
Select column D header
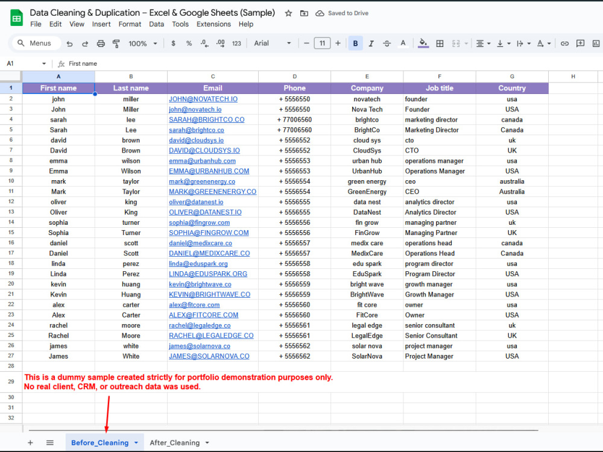[x=295, y=77]
